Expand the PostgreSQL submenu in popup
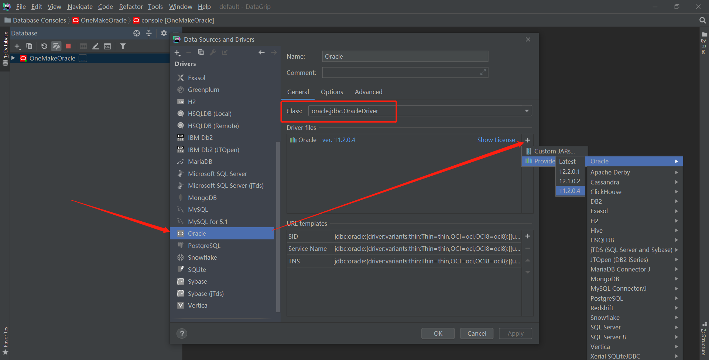This screenshot has height=360, width=709. click(634, 298)
